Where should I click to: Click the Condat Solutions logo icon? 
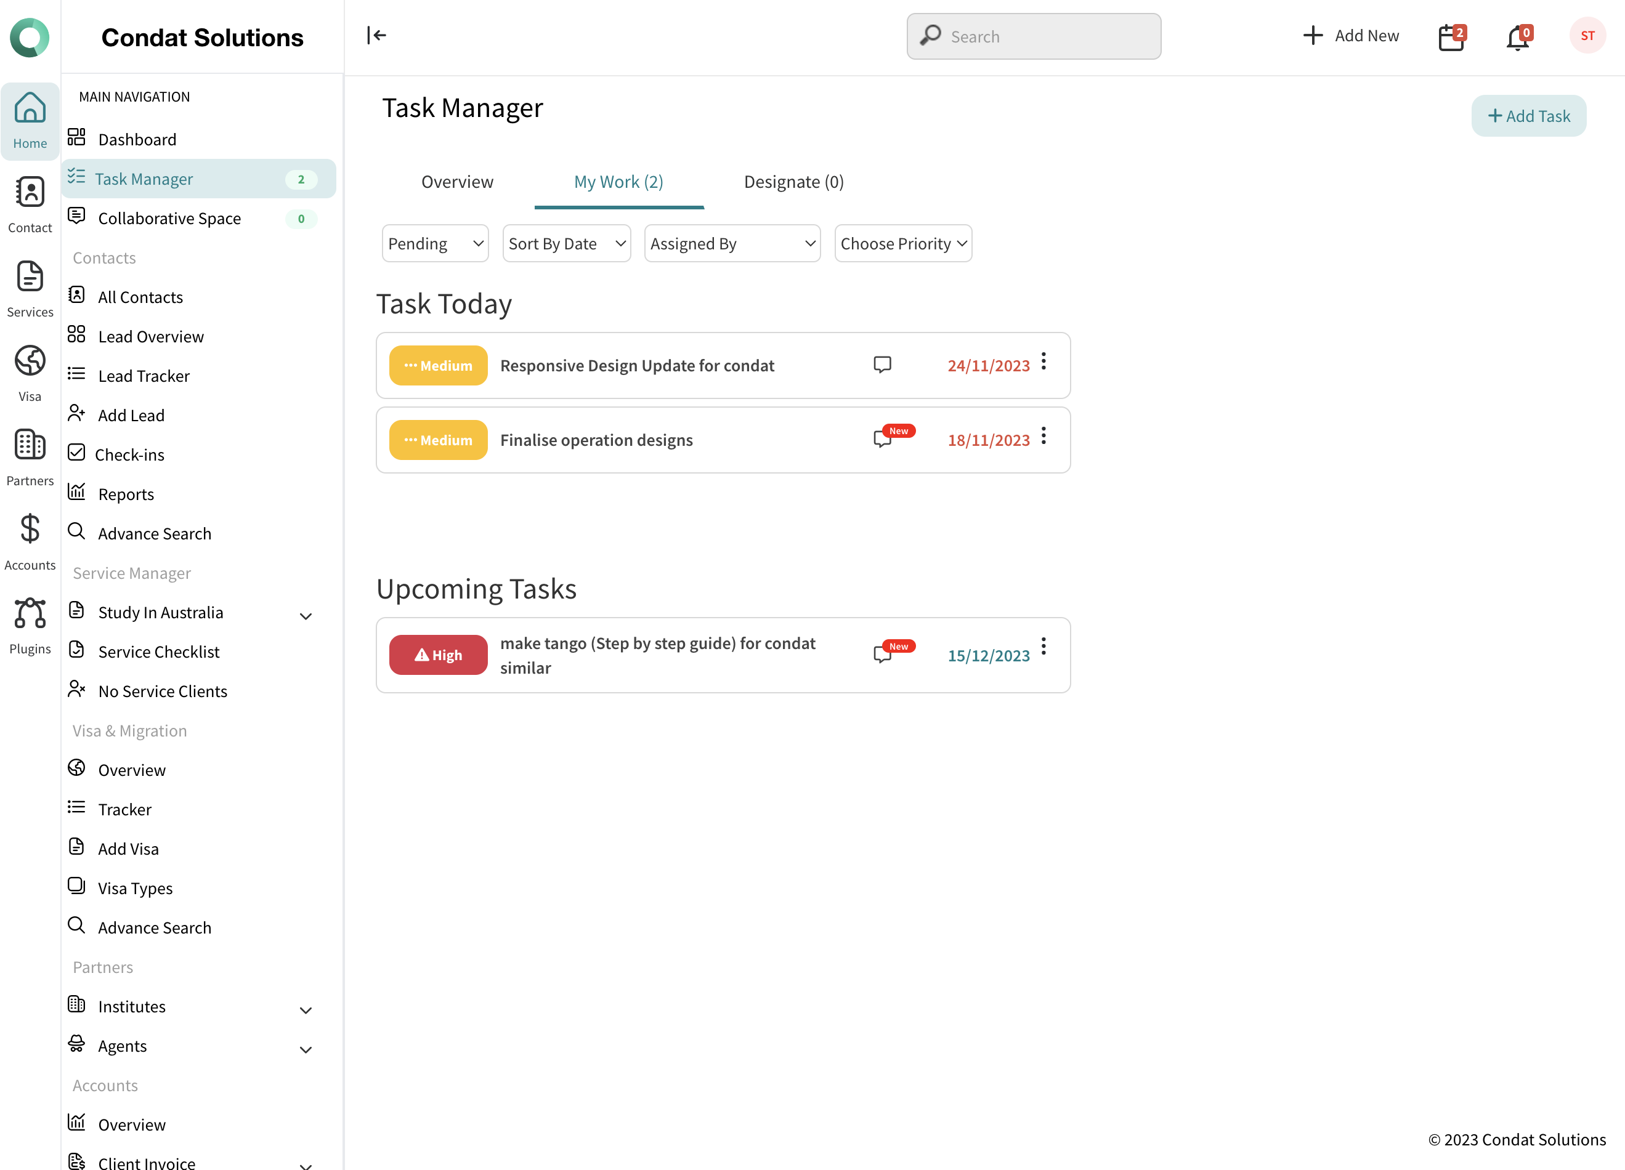[30, 37]
